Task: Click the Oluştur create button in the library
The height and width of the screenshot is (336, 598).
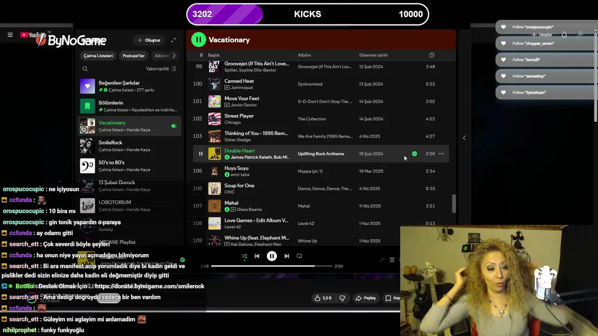Action: point(149,40)
